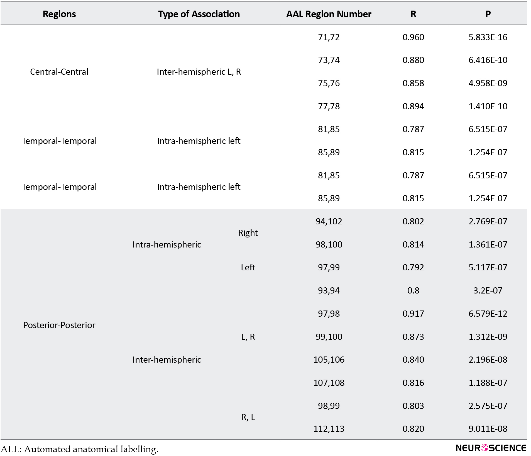The image size is (531, 456).
Task: Select R value 0.820
Action: pos(413,429)
